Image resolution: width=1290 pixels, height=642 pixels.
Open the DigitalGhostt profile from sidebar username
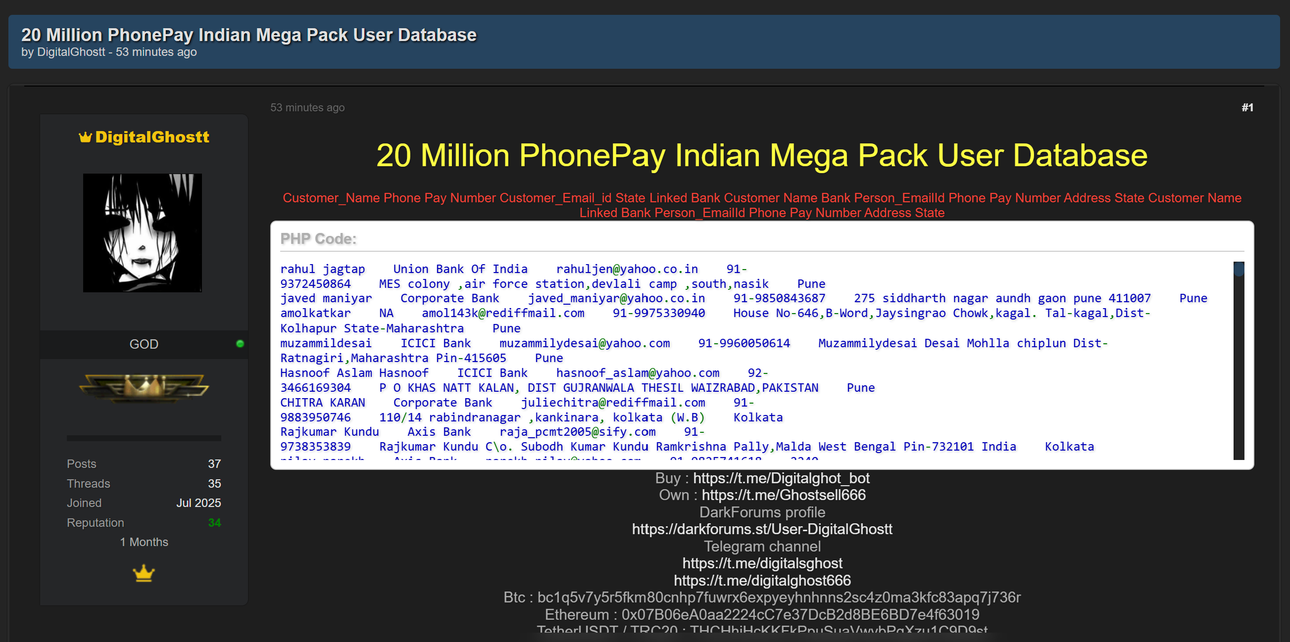[x=152, y=137]
